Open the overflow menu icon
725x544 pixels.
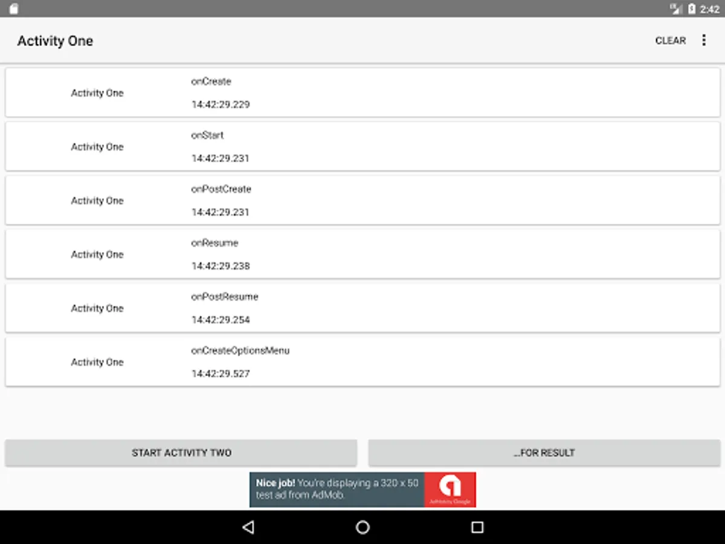pos(704,40)
